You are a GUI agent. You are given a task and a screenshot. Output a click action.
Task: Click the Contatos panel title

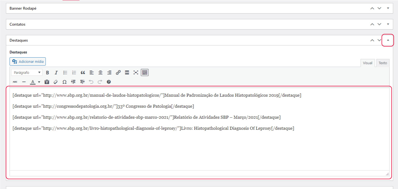coord(17,24)
